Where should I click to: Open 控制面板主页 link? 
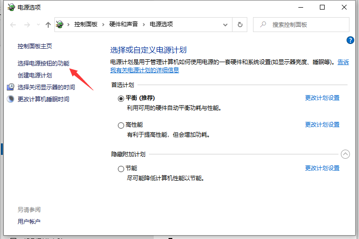[x=35, y=46]
